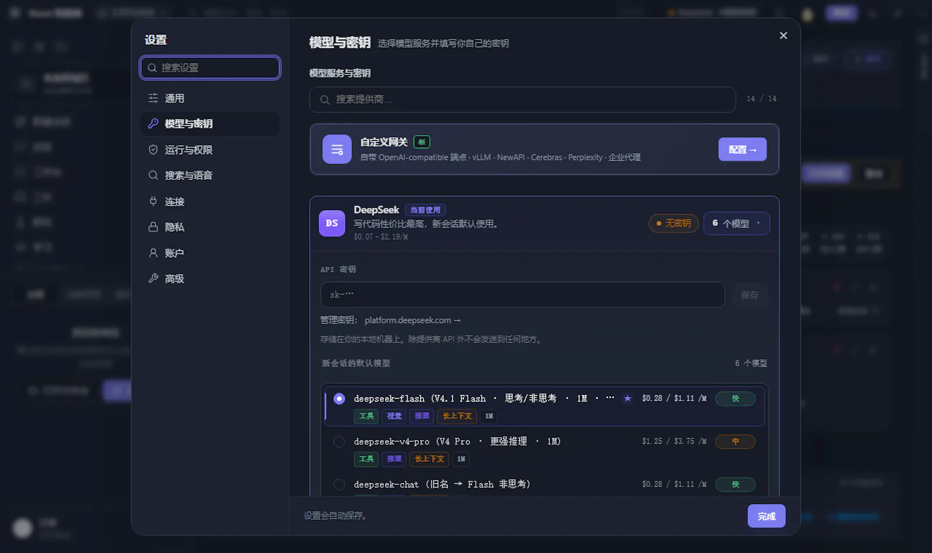
Task: Click the wrench icon beside 高级
Action: (153, 278)
